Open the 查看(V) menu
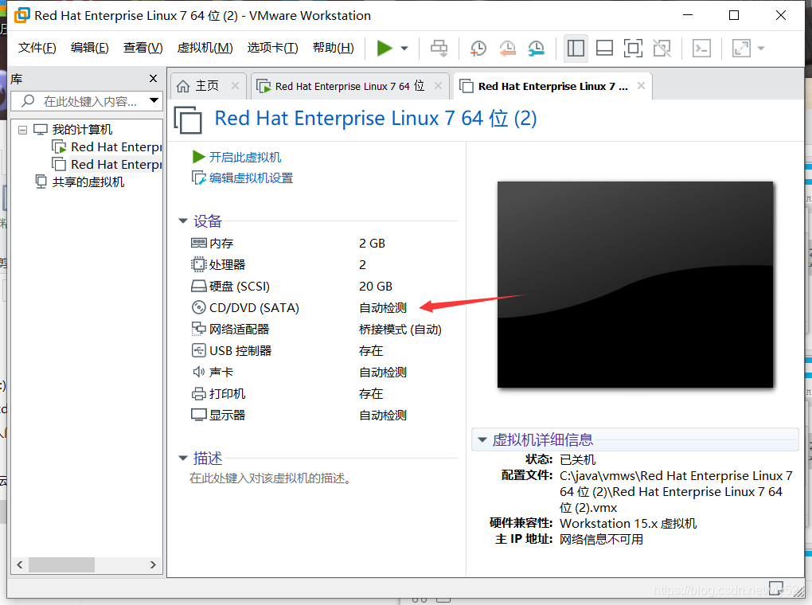812x605 pixels. tap(143, 49)
